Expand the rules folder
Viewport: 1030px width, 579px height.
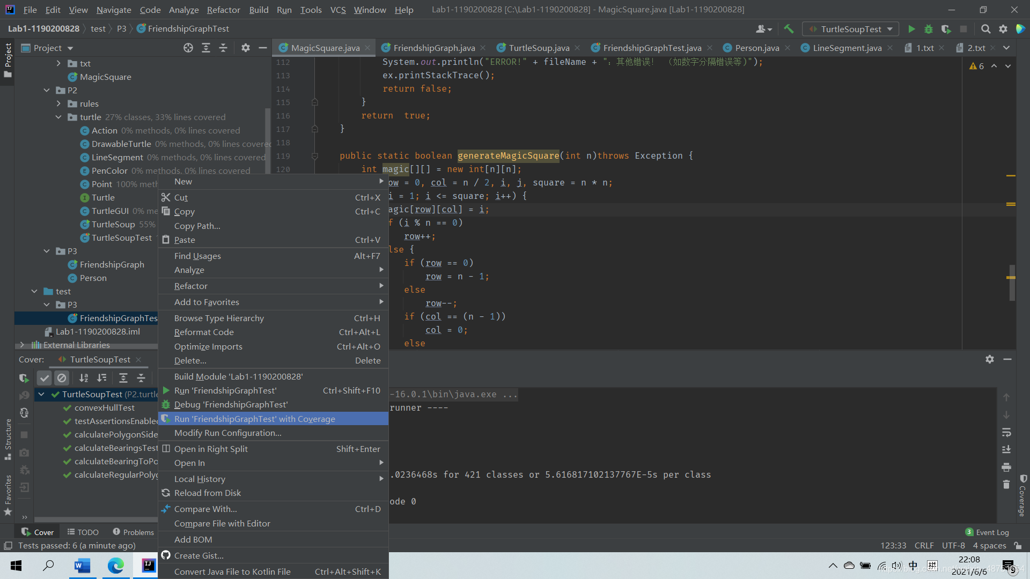(58, 103)
